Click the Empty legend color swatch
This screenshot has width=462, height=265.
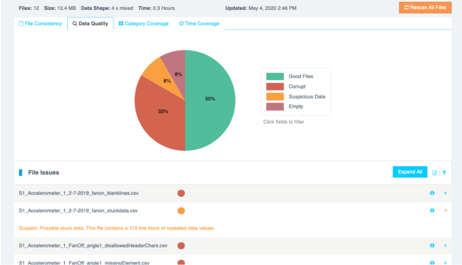coord(275,107)
